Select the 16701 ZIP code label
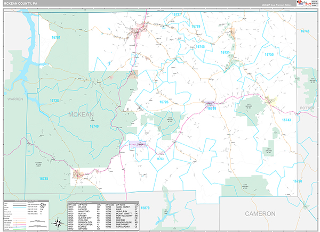Image resolution: width=320 pixels, height=232 pixels. (x=56, y=37)
